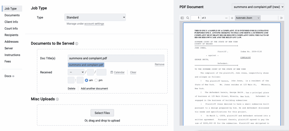Zoom in the PDF with plus icon

232,18
